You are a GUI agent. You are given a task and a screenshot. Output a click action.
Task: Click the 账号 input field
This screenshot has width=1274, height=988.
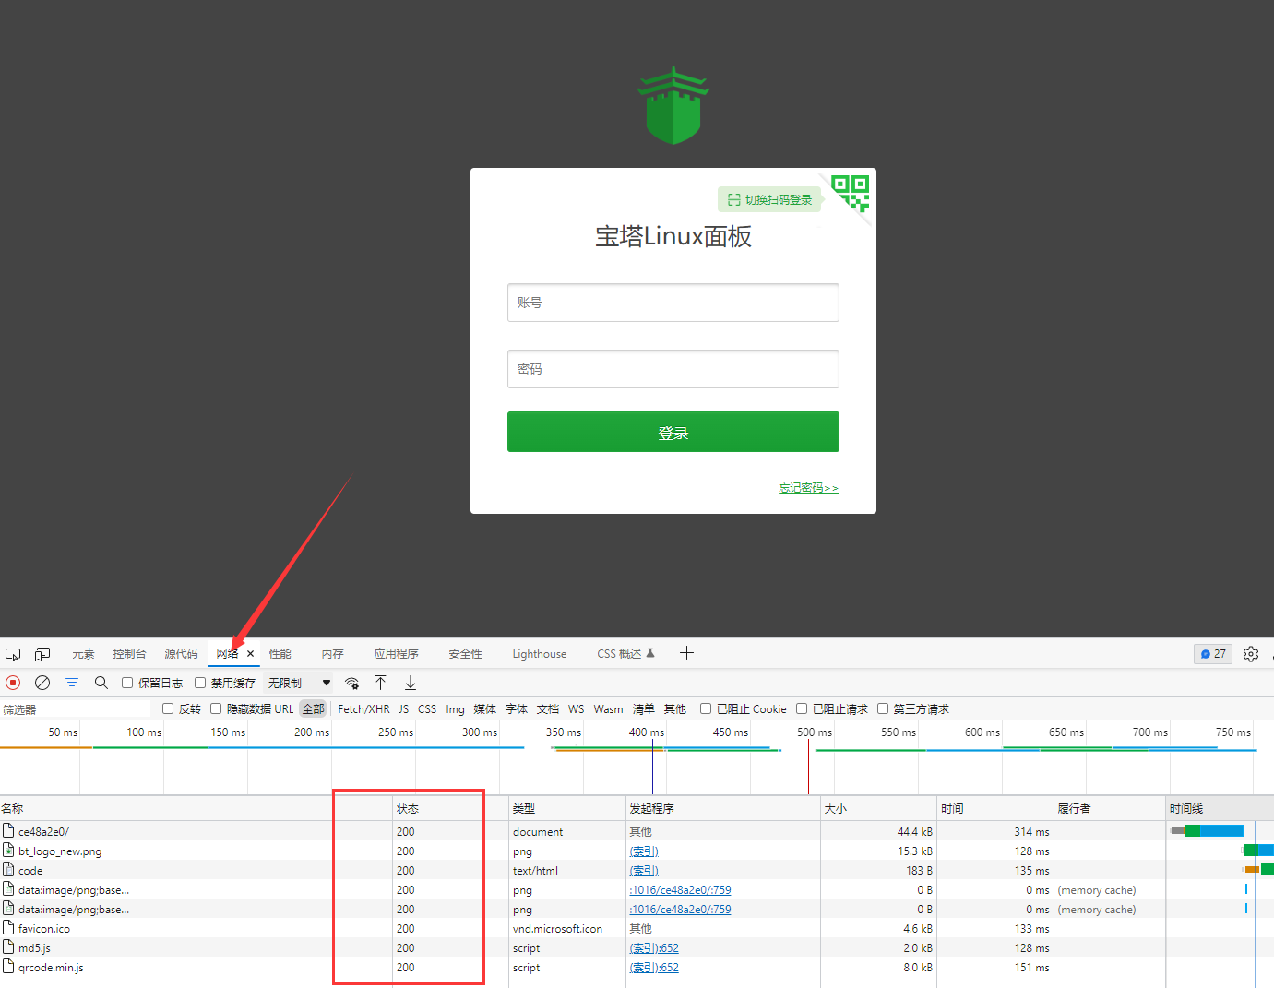click(673, 303)
